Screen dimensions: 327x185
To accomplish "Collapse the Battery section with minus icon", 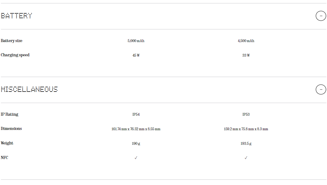I will [x=321, y=16].
